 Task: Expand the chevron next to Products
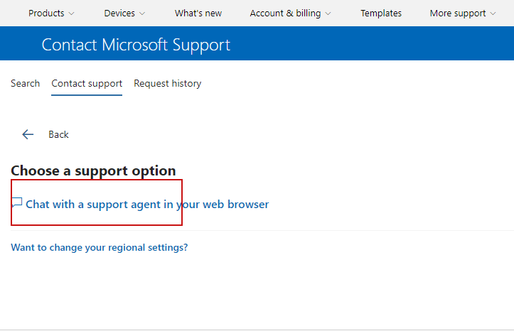coord(71,13)
